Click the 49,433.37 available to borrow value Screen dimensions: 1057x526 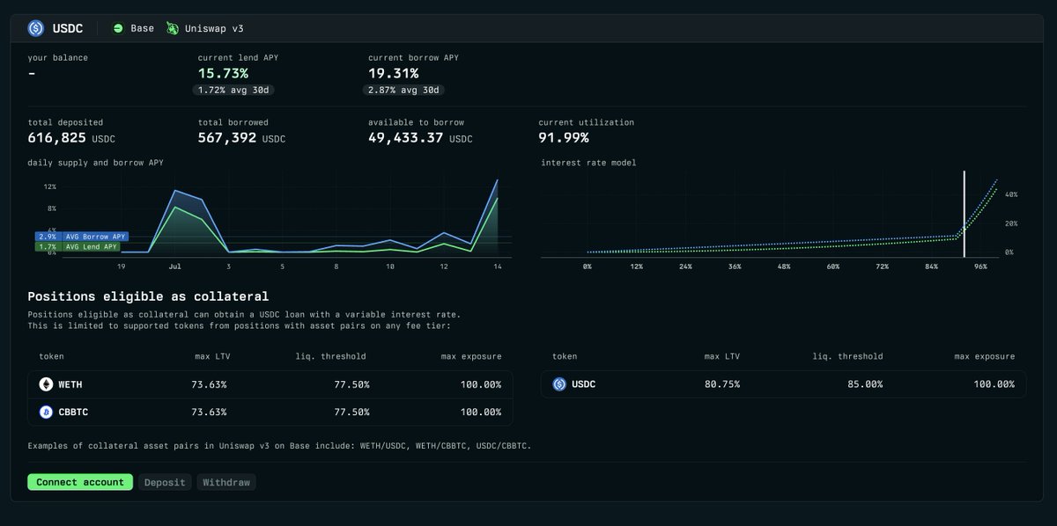[x=405, y=138]
